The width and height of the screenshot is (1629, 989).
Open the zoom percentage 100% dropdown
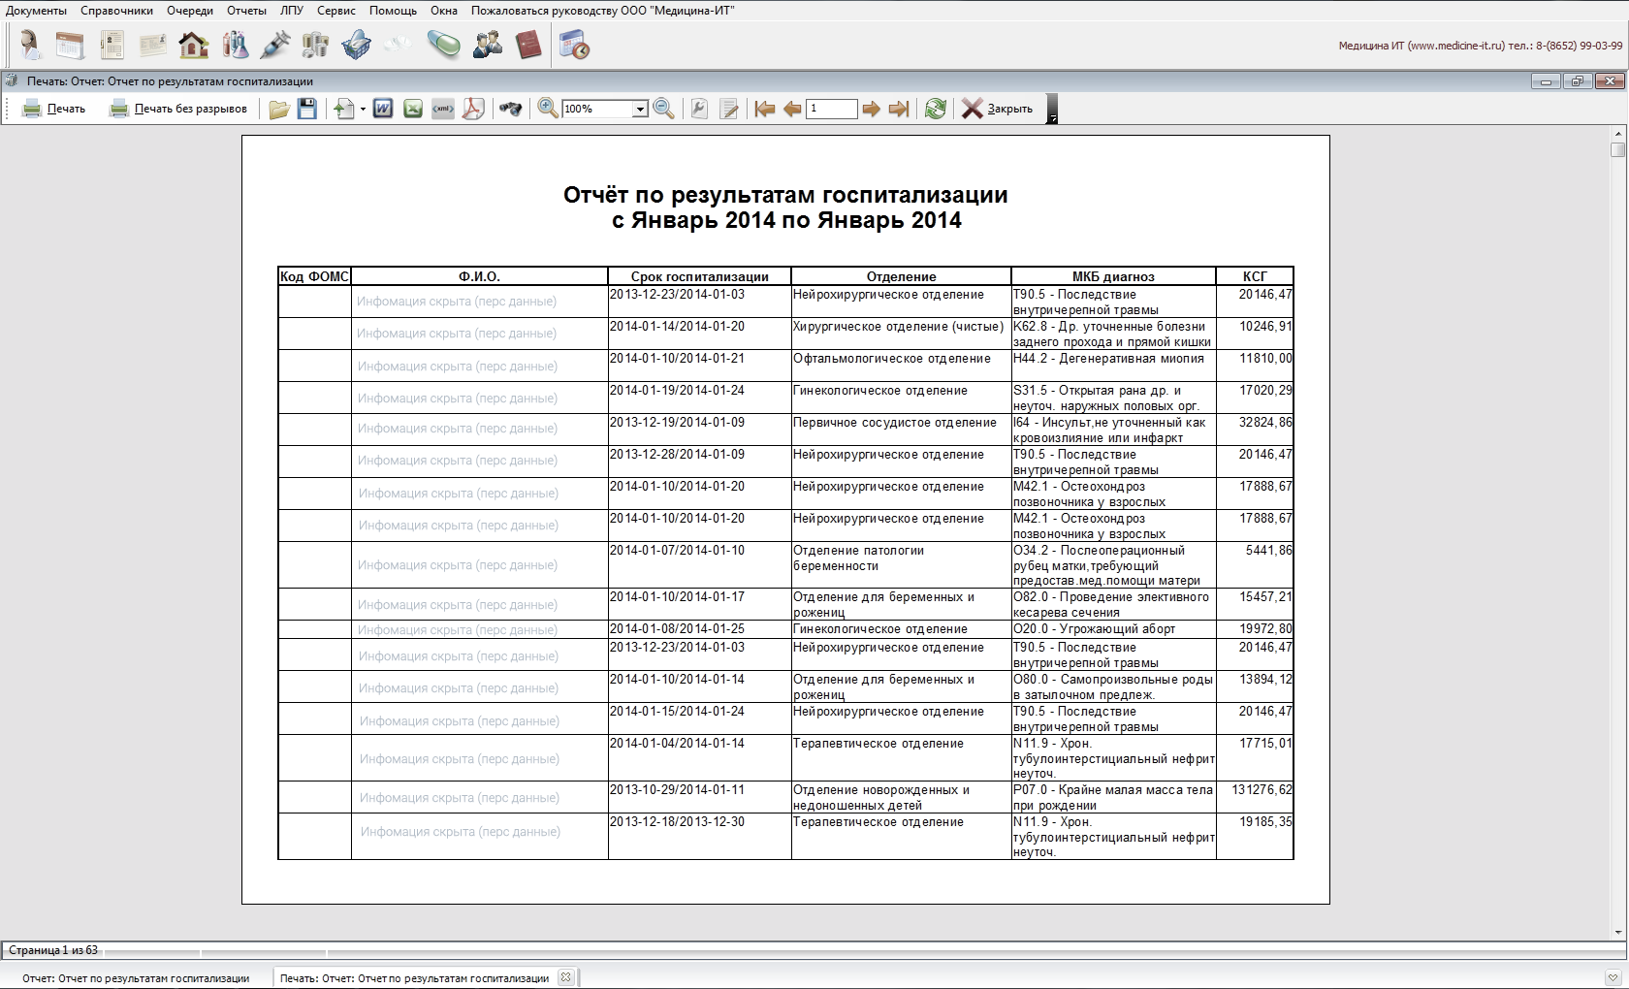click(640, 110)
